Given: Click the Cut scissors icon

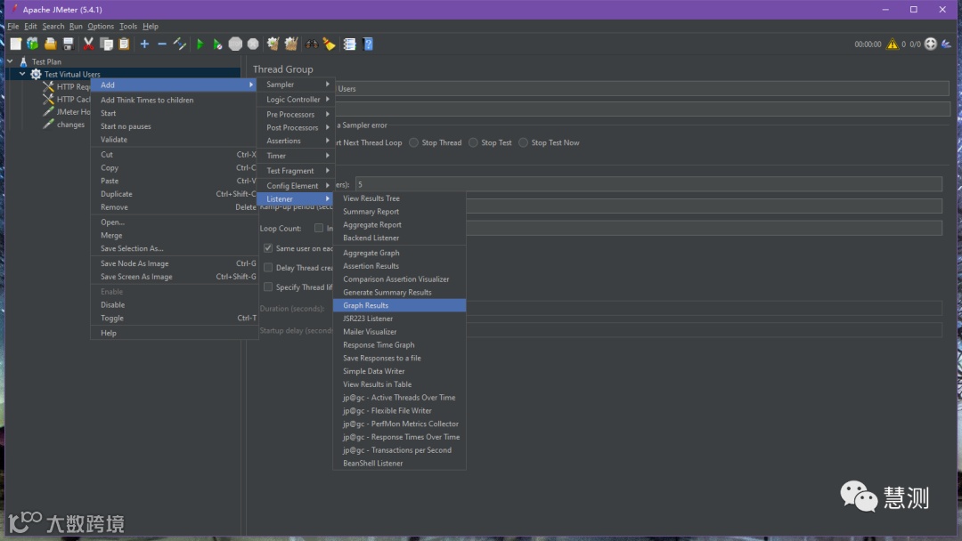Looking at the screenshot, I should 88,44.
